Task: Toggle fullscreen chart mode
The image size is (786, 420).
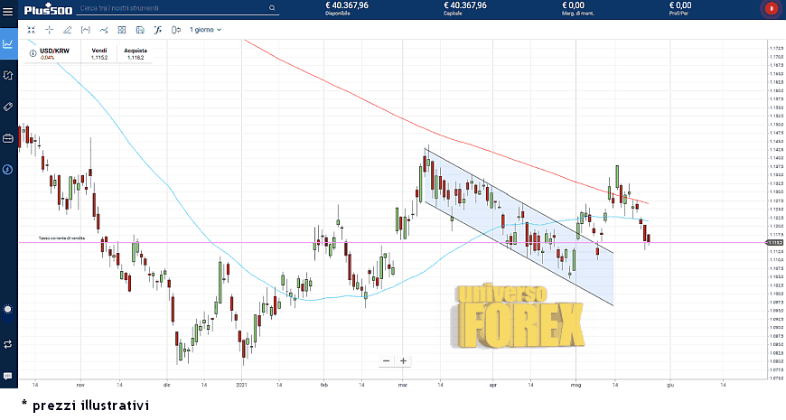Action: 31,30
